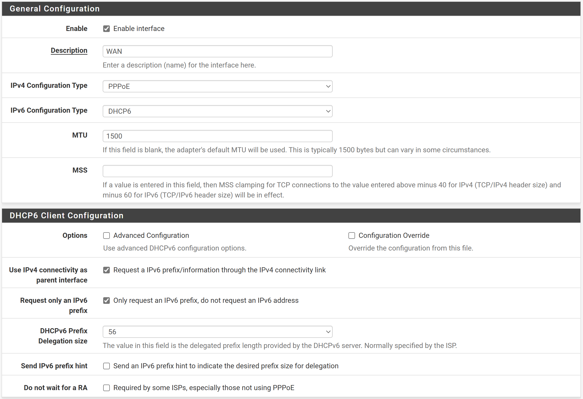Click the MTU input field
Viewport: 583px width, 399px height.
[x=217, y=136]
